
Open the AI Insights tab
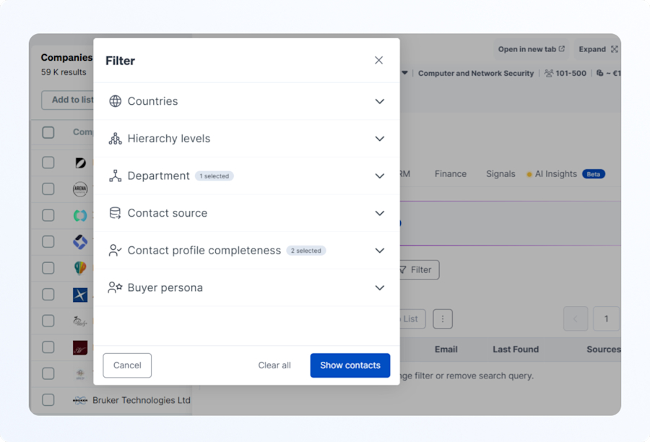coord(555,174)
